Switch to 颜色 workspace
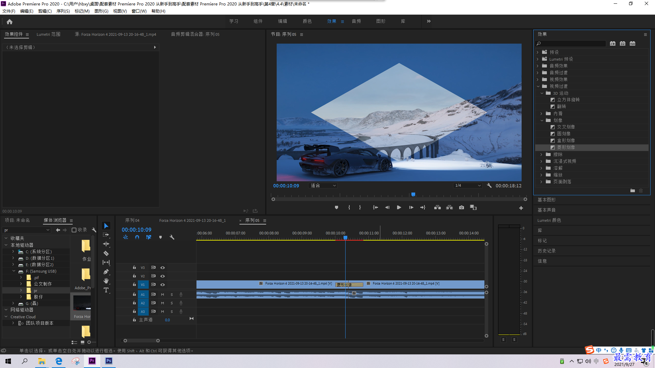This screenshot has height=368, width=655. [x=307, y=21]
